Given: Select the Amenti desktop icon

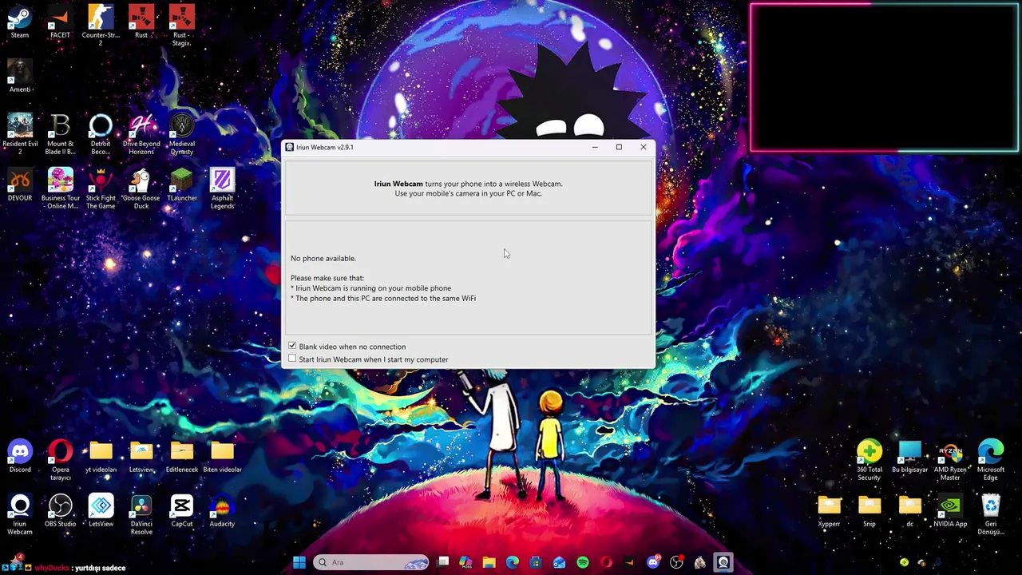Looking at the screenshot, I should 20,77.
